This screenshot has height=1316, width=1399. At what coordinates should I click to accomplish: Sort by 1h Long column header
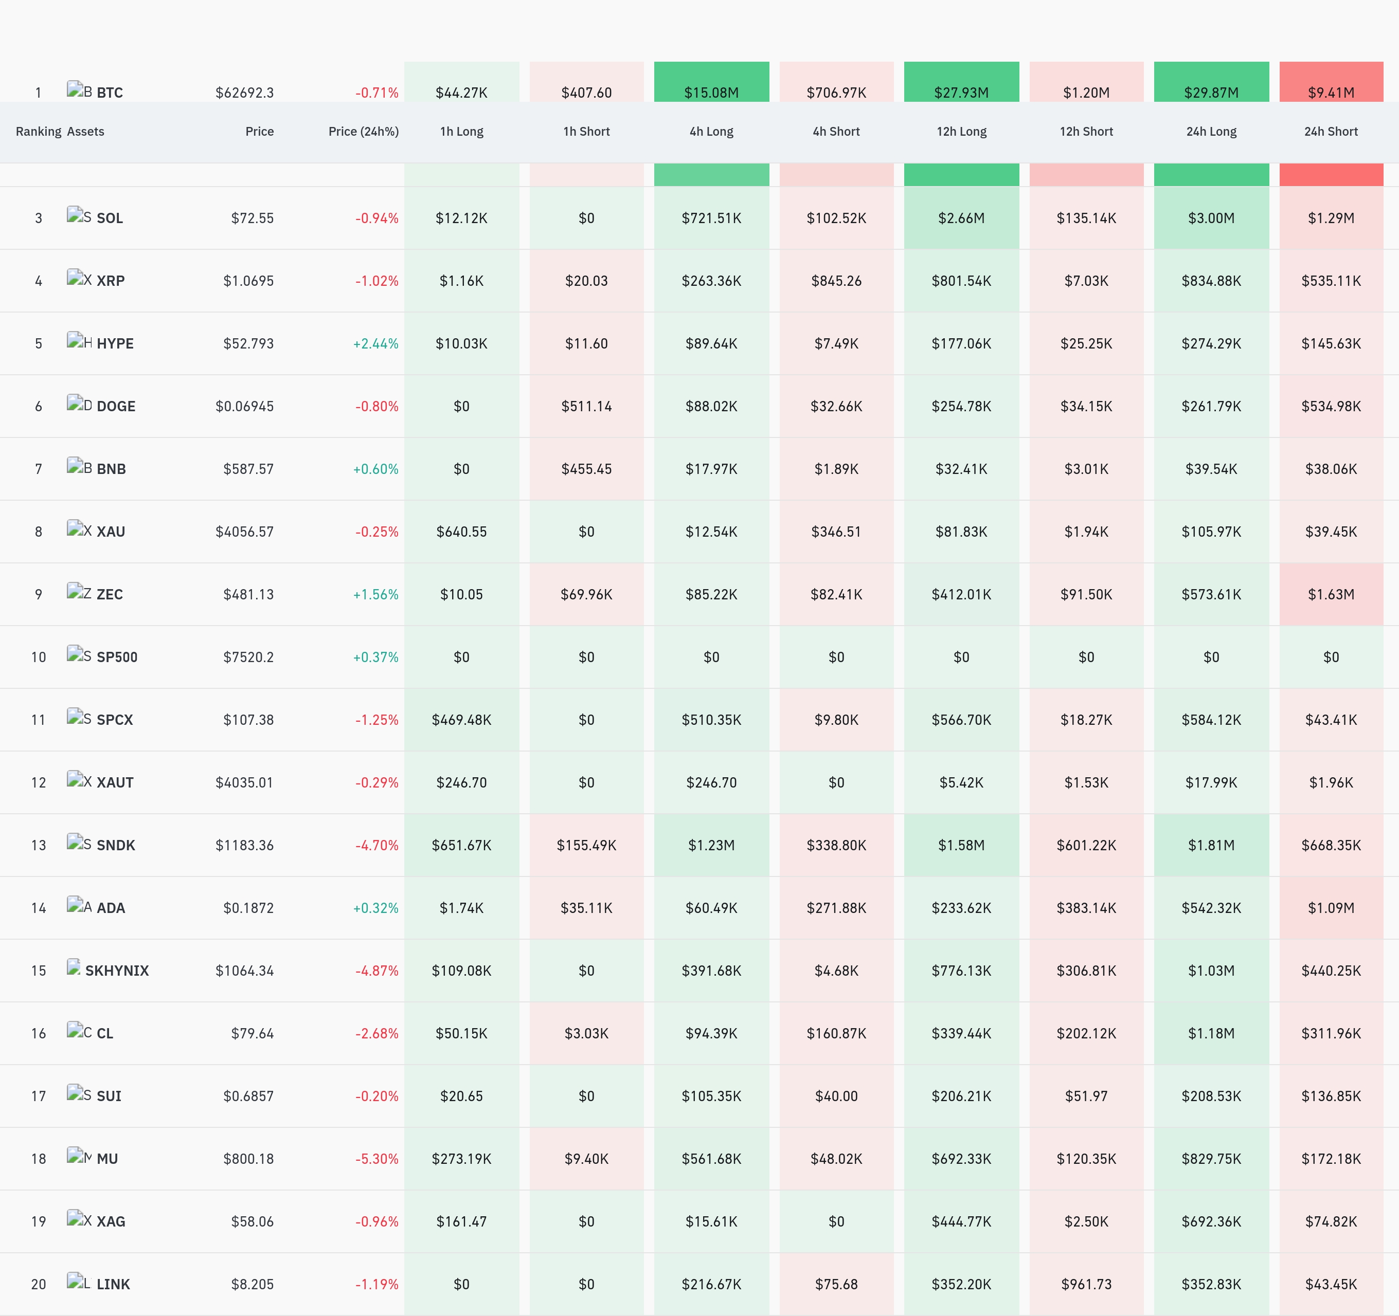(462, 132)
